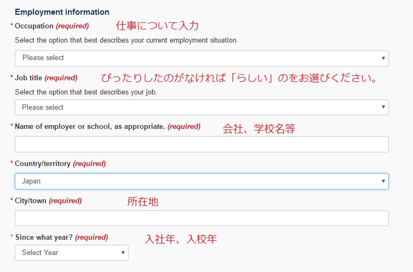This screenshot has height=272, width=413.
Task: Click the Select Year dropdown arrow
Action: point(123,252)
